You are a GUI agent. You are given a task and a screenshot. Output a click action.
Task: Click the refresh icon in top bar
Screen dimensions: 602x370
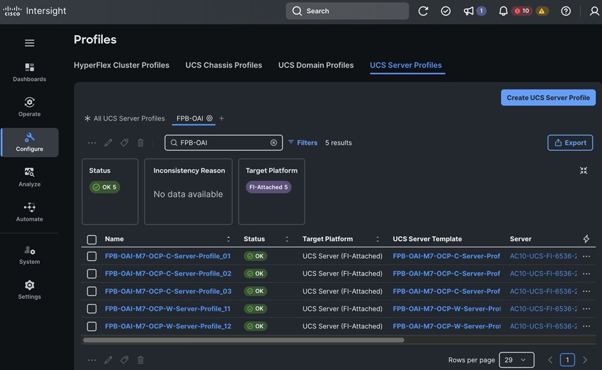(423, 11)
